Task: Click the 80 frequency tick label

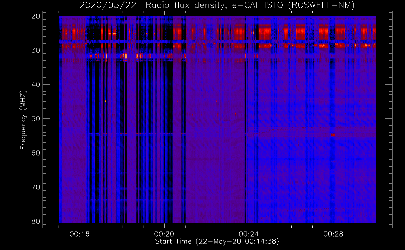Action: [x=36, y=221]
